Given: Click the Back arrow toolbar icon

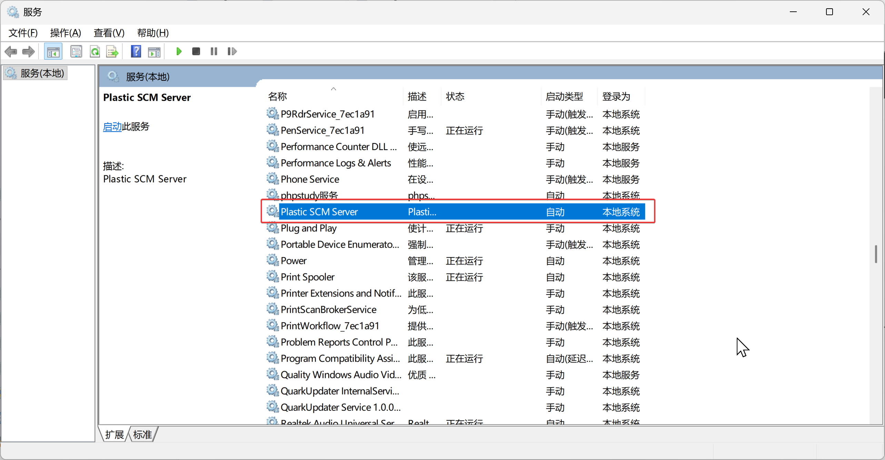Looking at the screenshot, I should tap(11, 52).
